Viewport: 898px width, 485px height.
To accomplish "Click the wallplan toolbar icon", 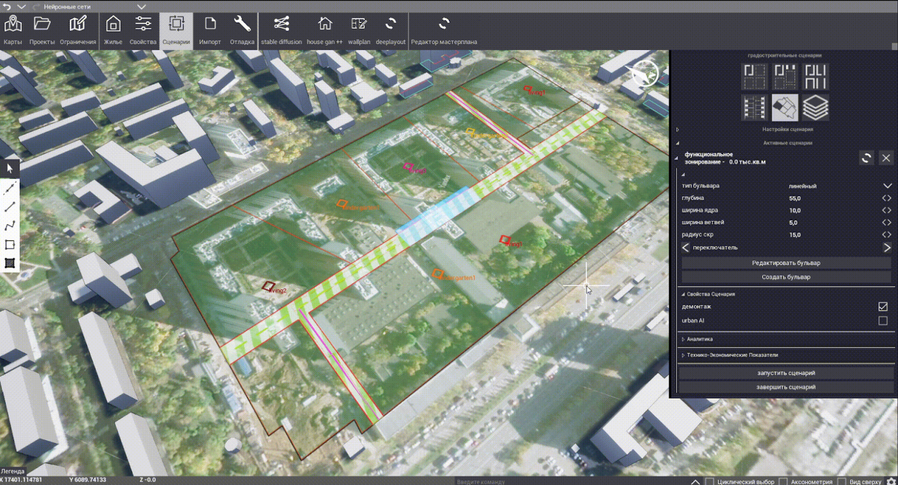I will pyautogui.click(x=359, y=30).
